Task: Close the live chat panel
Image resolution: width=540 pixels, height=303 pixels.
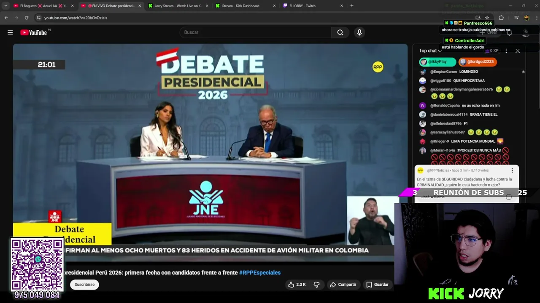Action: [x=518, y=50]
